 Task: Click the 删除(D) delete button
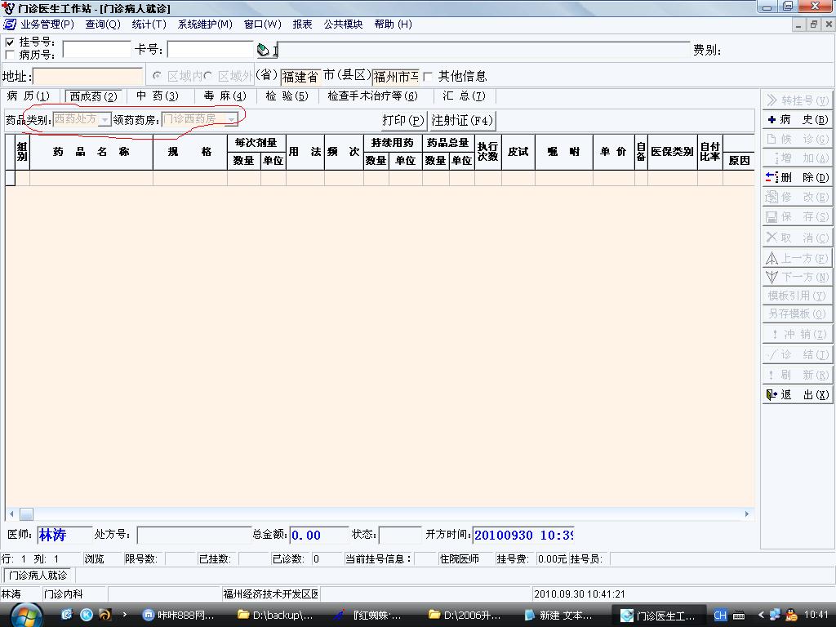[x=797, y=177]
